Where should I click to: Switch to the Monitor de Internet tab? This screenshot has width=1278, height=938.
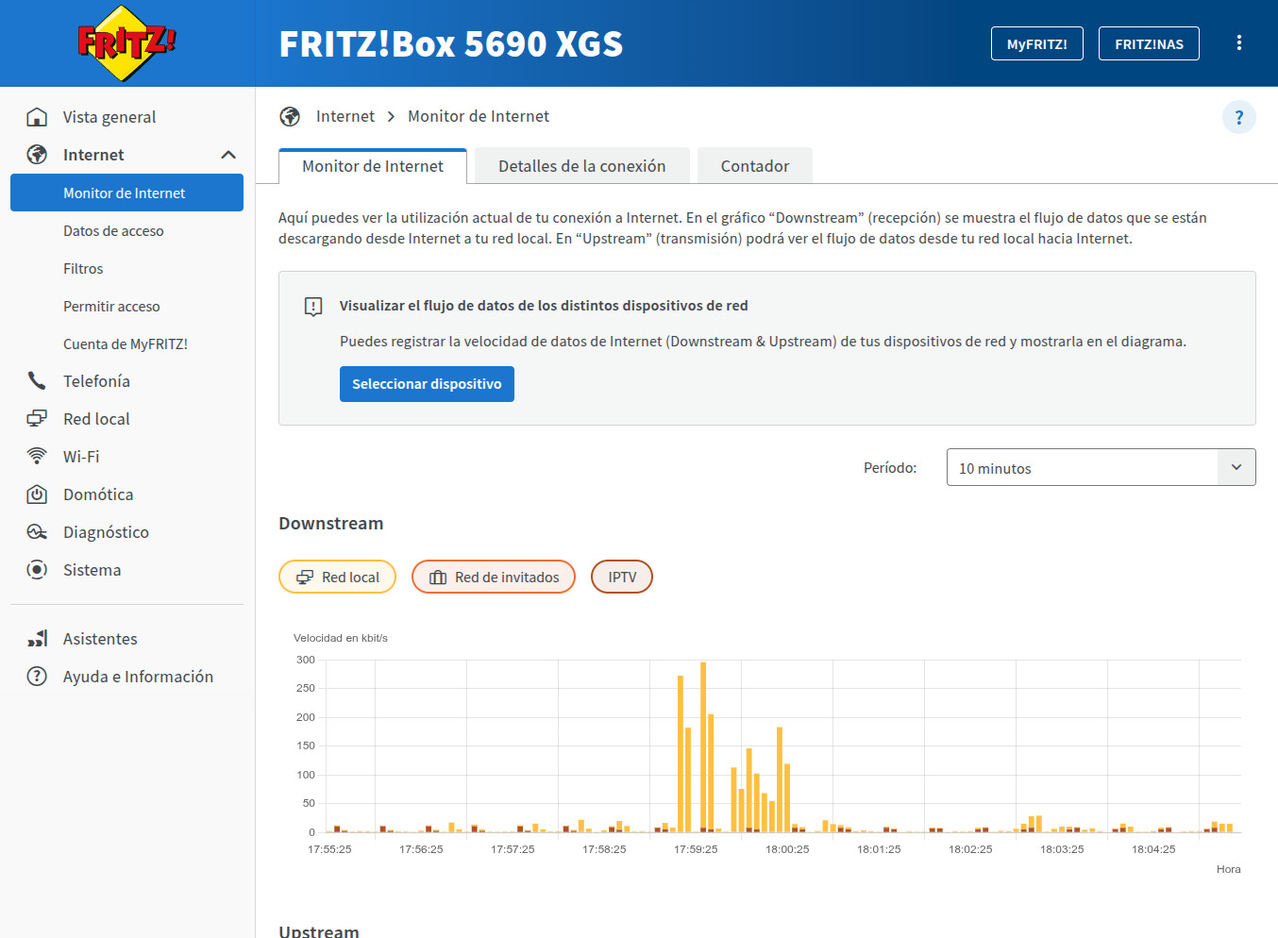(x=373, y=166)
